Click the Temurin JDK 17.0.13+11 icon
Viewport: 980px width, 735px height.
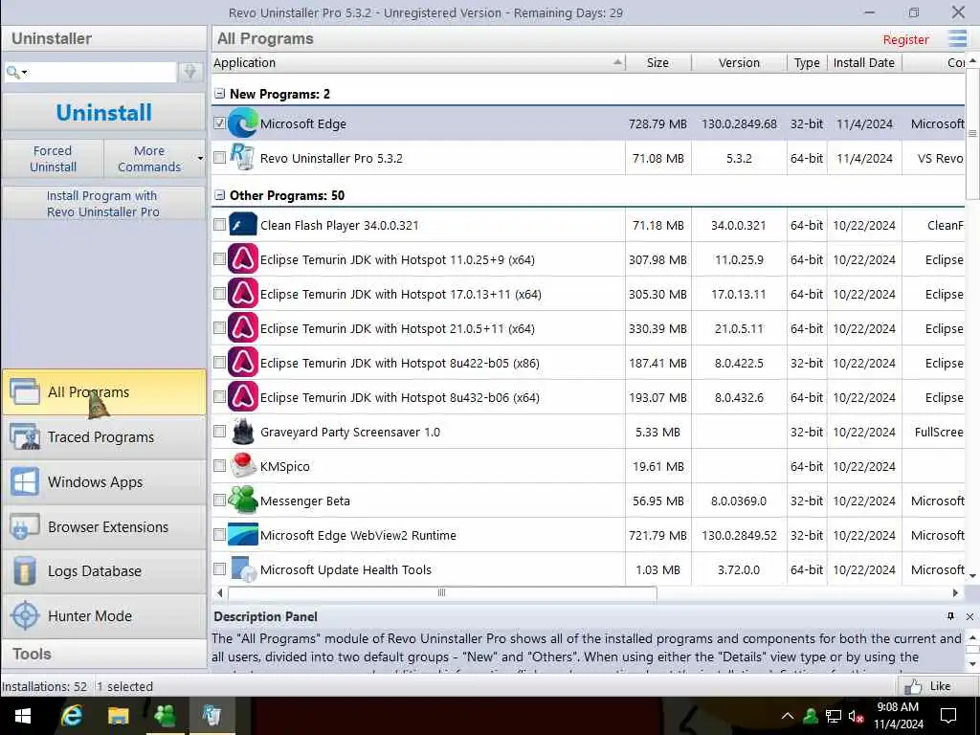pos(242,294)
